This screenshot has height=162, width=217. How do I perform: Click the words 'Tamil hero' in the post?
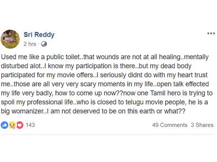[165, 93]
